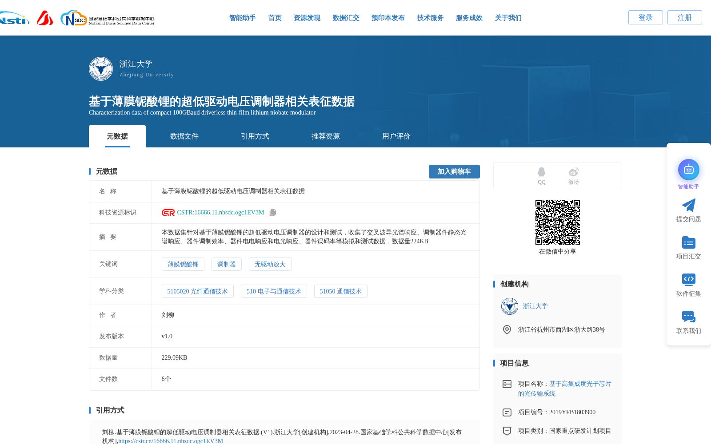Click keyword tag 薄膜铌酸锂

[183, 264]
